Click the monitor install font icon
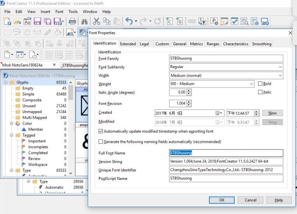The height and width of the screenshot is (214, 297). (x=264, y=21)
